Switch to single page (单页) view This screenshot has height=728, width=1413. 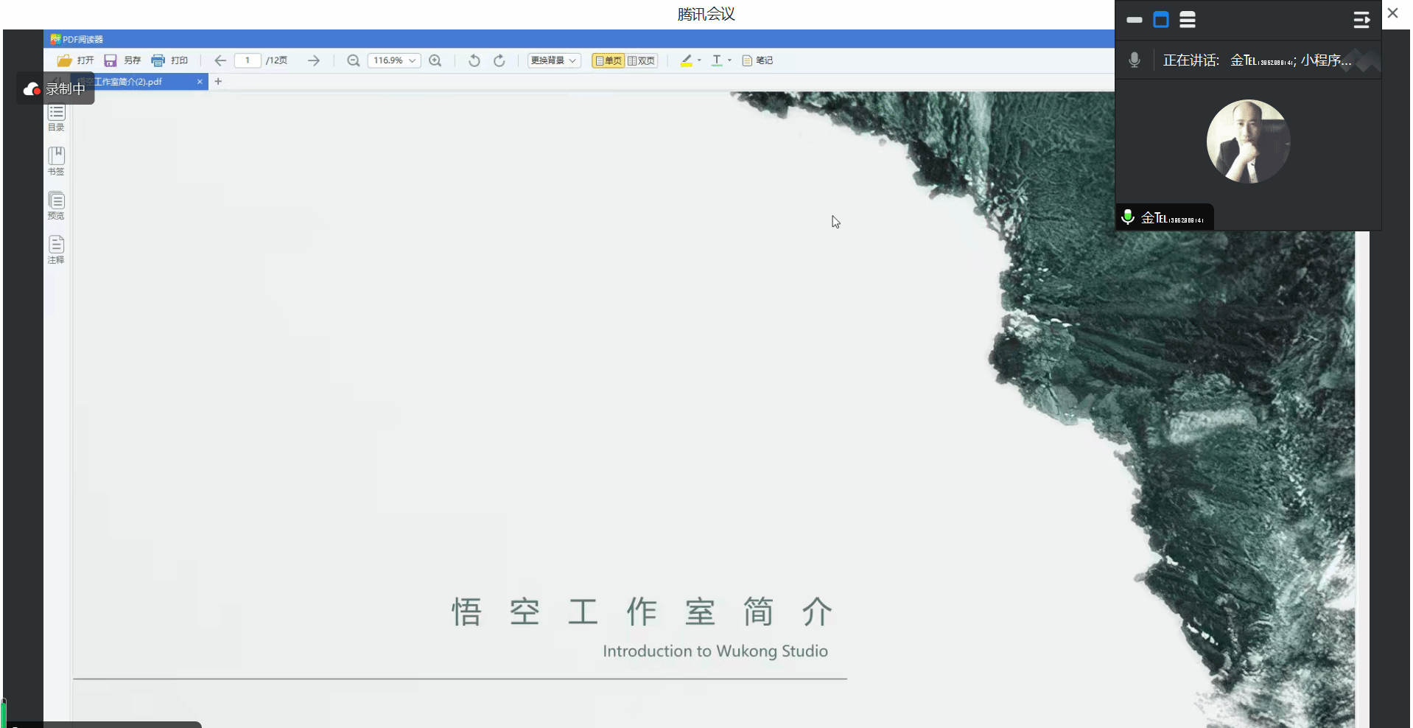609,60
